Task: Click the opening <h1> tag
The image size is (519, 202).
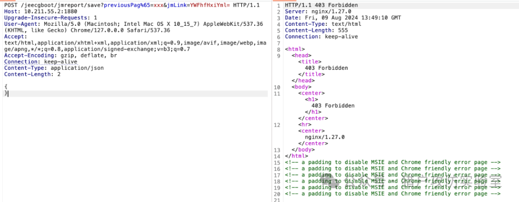Action: [311, 100]
